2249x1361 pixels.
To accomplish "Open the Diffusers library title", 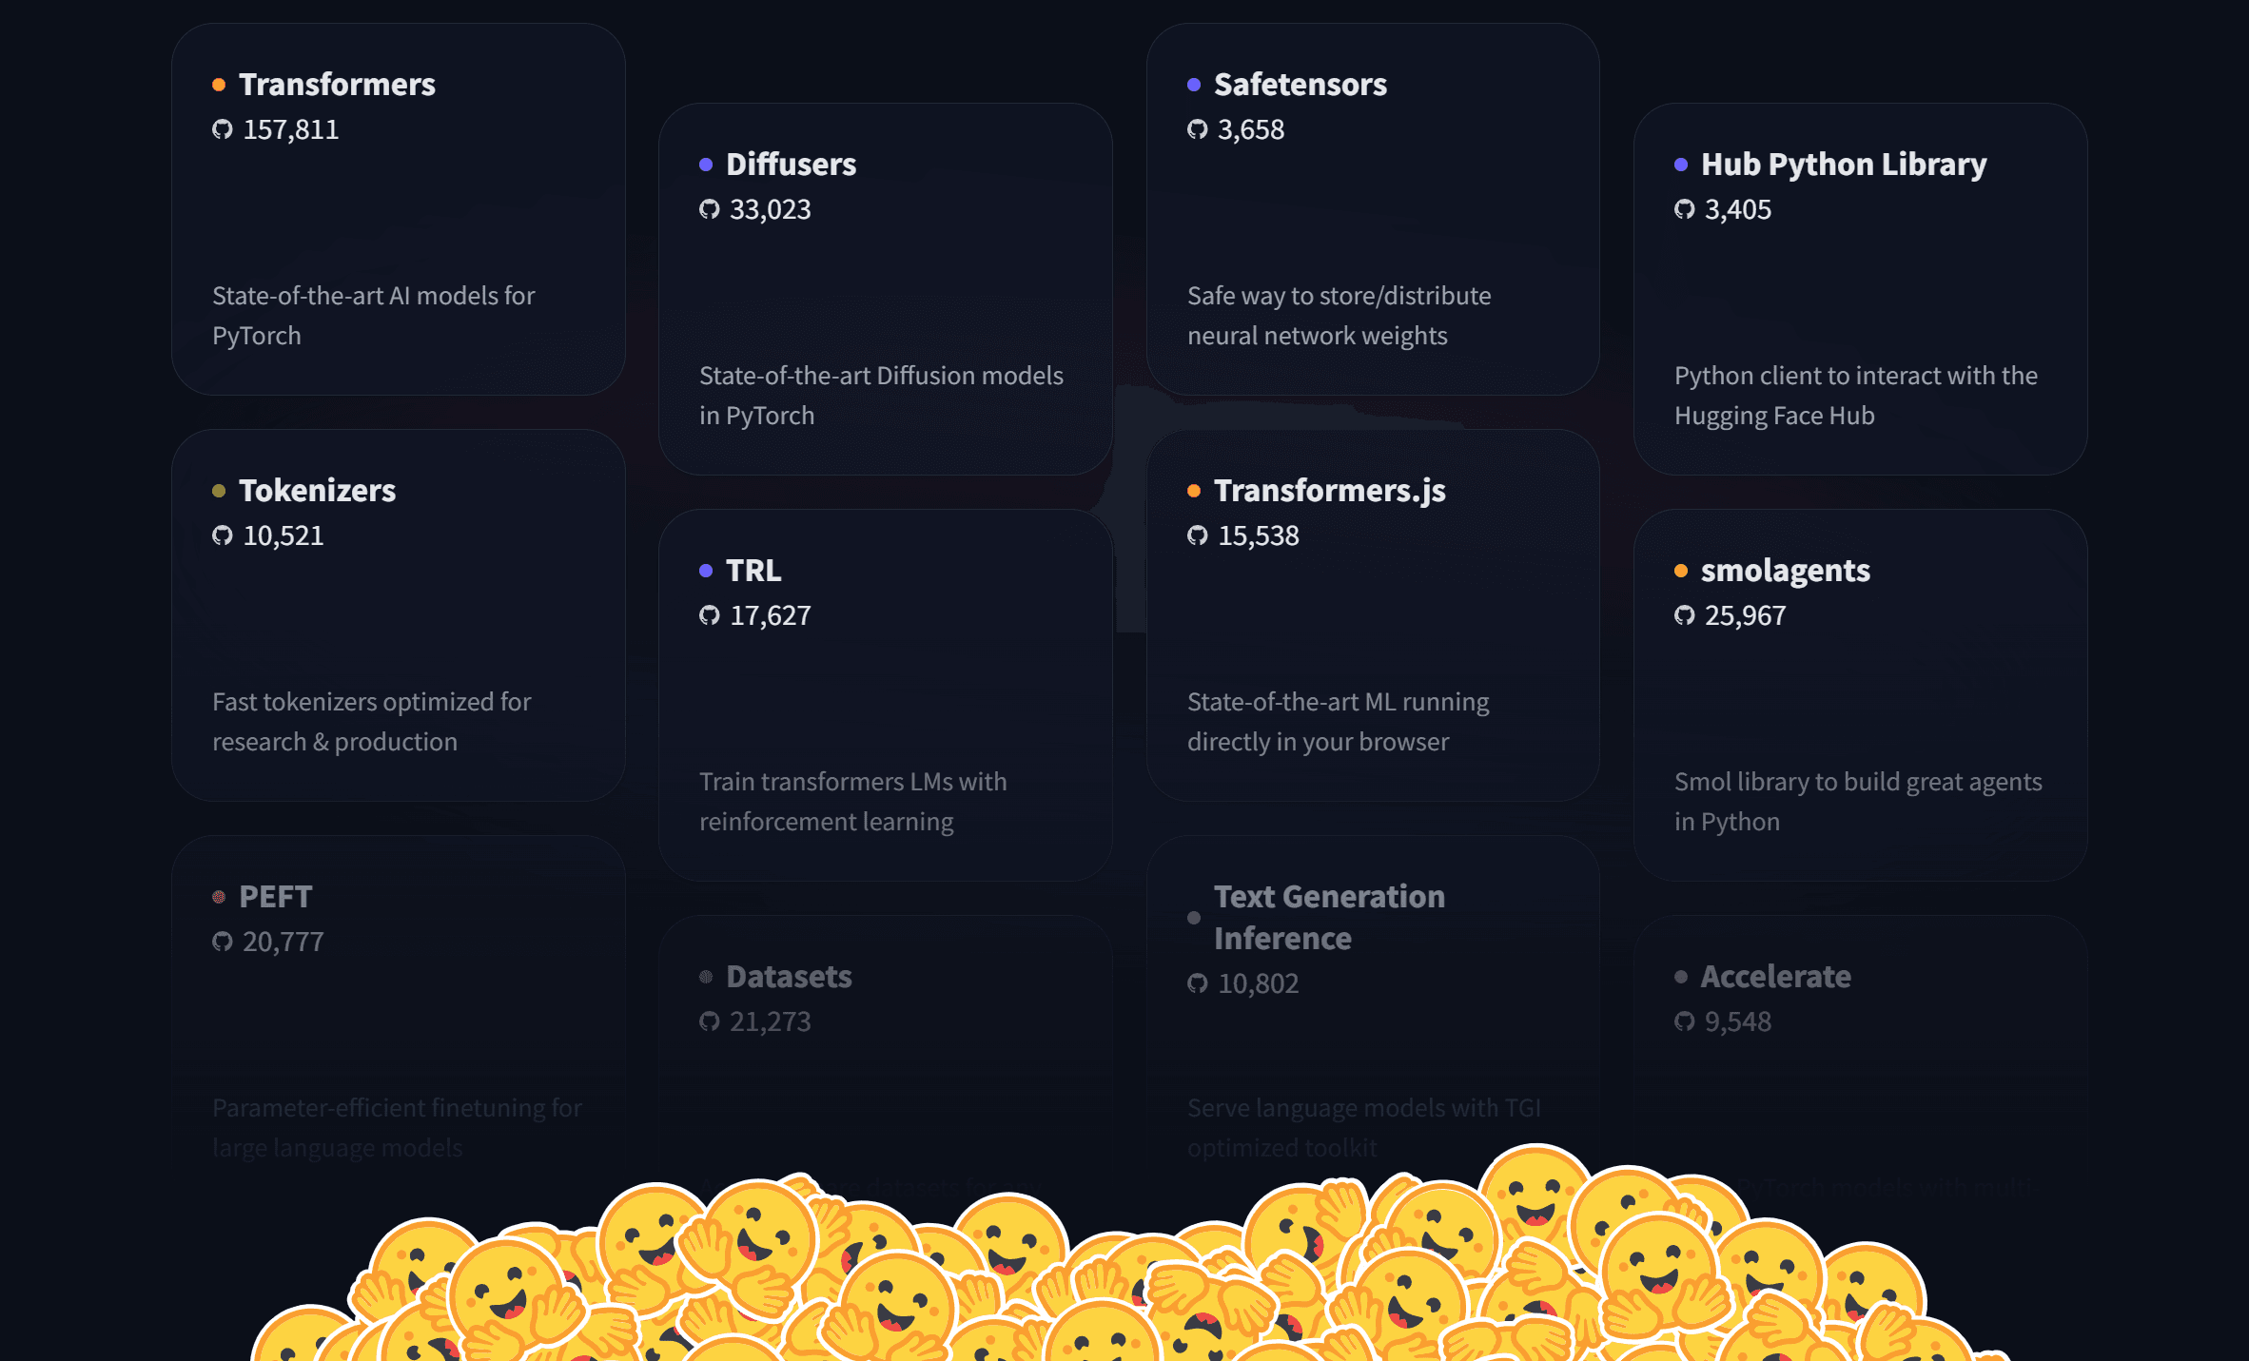I will click(x=791, y=165).
